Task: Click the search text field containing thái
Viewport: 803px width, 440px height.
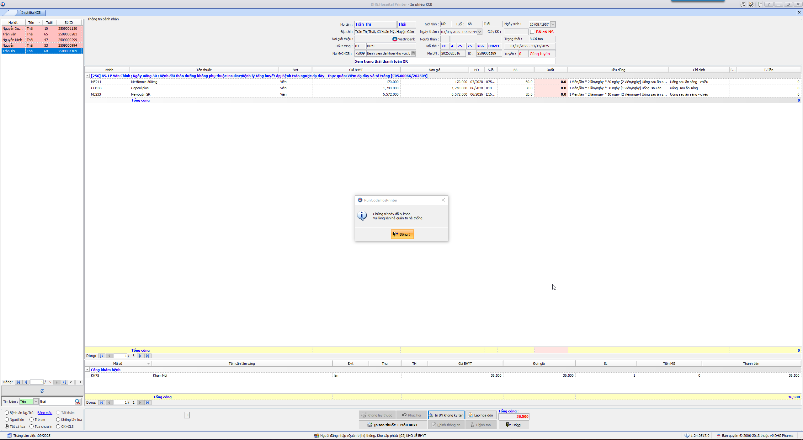Action: [56, 401]
